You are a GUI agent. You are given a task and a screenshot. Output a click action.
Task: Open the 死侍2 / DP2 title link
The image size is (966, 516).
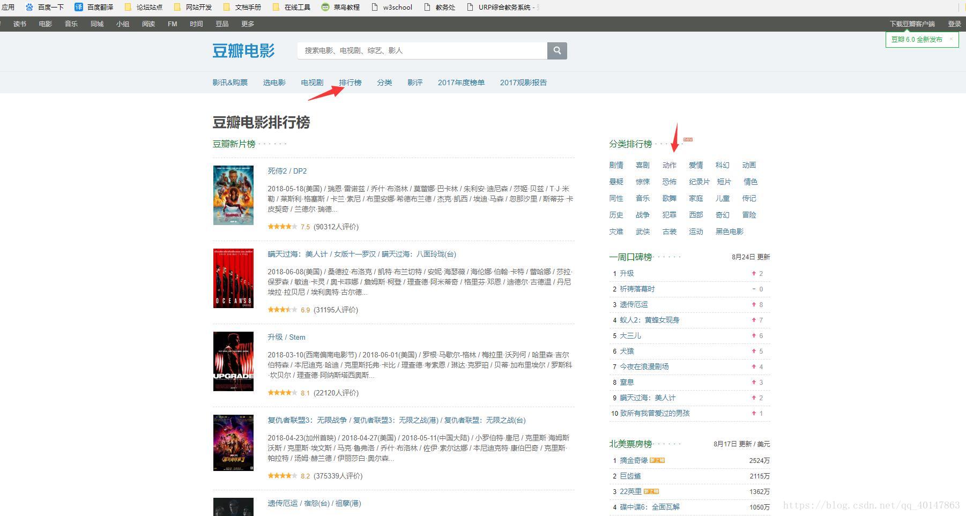287,171
